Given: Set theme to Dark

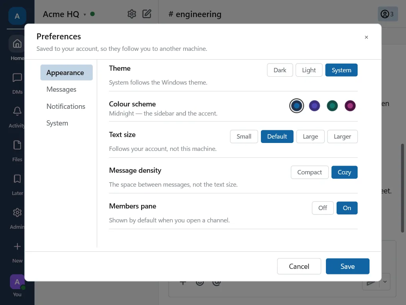Looking at the screenshot, I should 280,70.
